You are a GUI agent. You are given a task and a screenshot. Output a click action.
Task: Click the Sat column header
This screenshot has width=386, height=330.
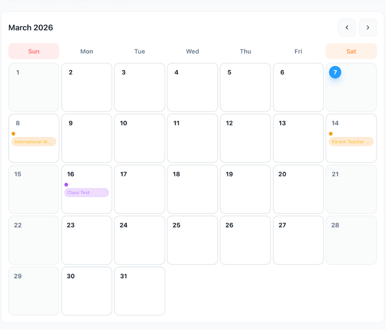click(x=351, y=51)
